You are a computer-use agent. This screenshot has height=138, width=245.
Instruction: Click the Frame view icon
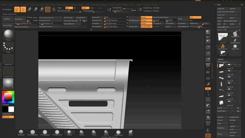(208, 99)
